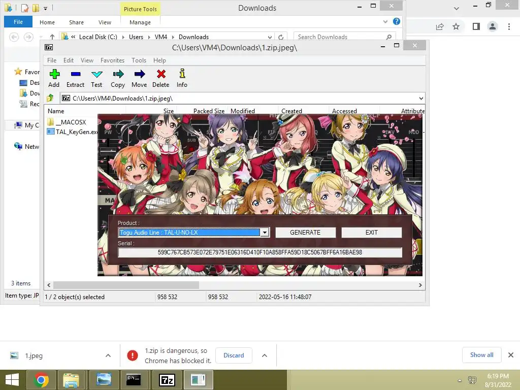Open the Tools menu in 7-Zip
Screen dimensions: 520x390
(139, 60)
